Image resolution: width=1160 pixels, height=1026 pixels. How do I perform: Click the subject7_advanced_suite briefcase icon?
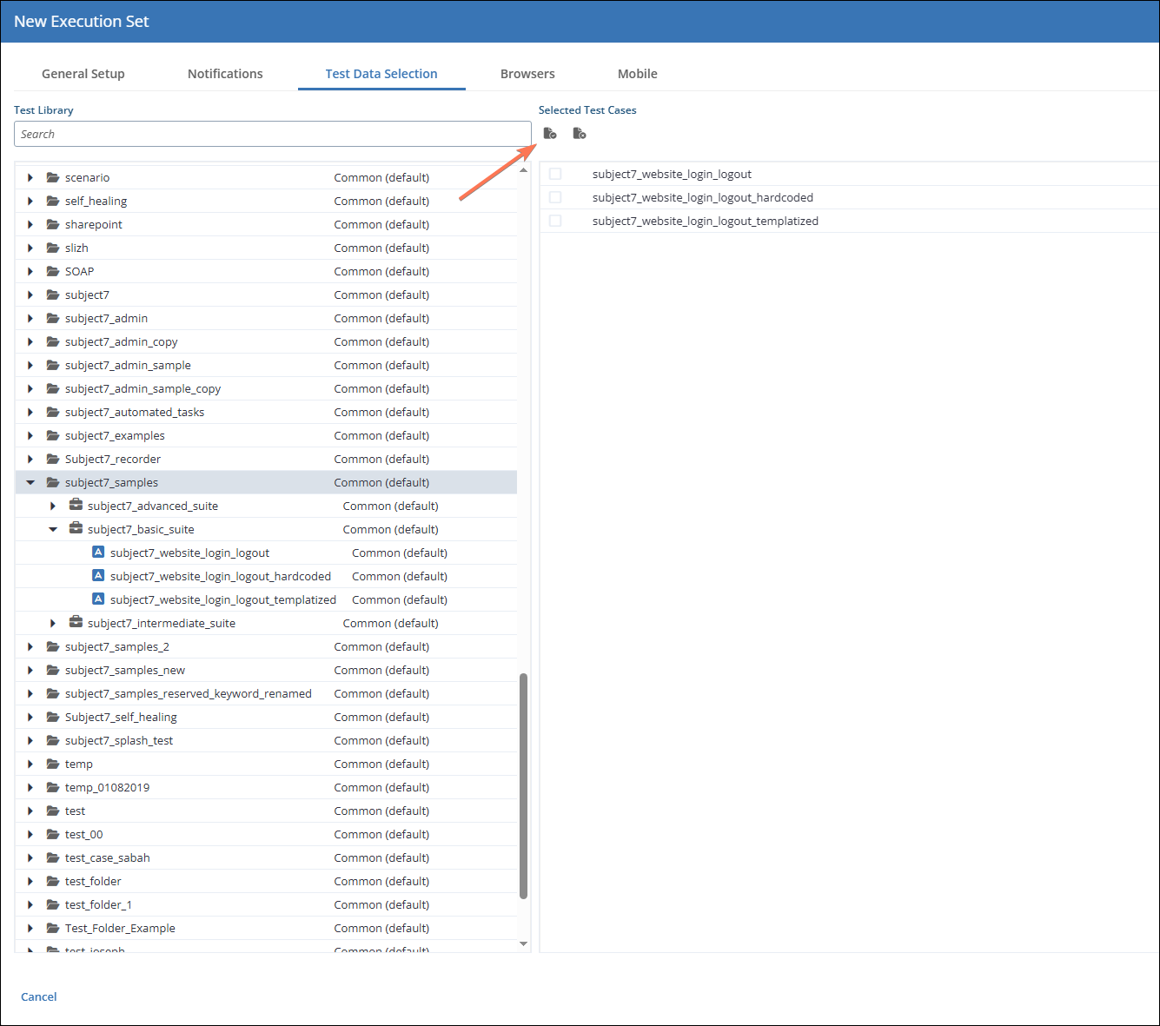point(76,505)
